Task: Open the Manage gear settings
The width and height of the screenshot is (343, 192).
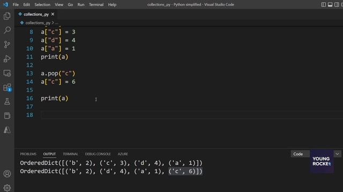Action: tap(7, 188)
